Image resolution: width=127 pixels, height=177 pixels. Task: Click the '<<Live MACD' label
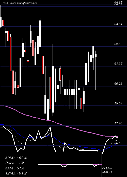click(x=107, y=170)
